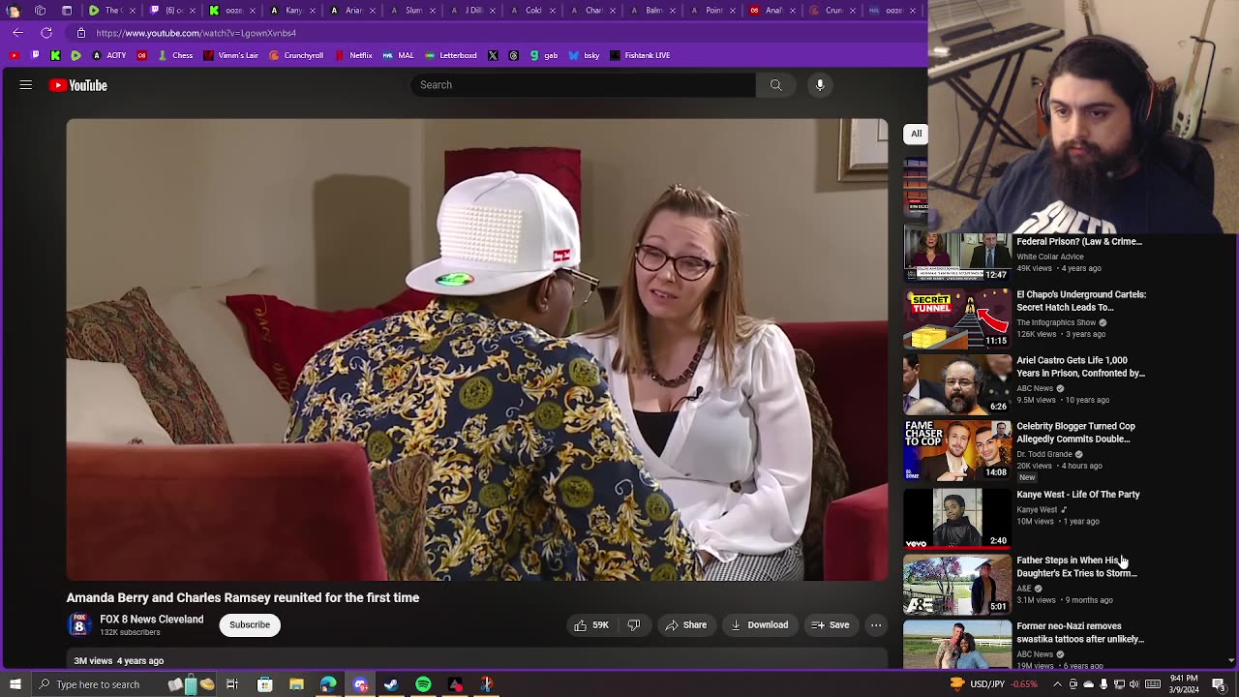Open the Netflix bookmark
The width and height of the screenshot is (1239, 697).
tap(353, 55)
